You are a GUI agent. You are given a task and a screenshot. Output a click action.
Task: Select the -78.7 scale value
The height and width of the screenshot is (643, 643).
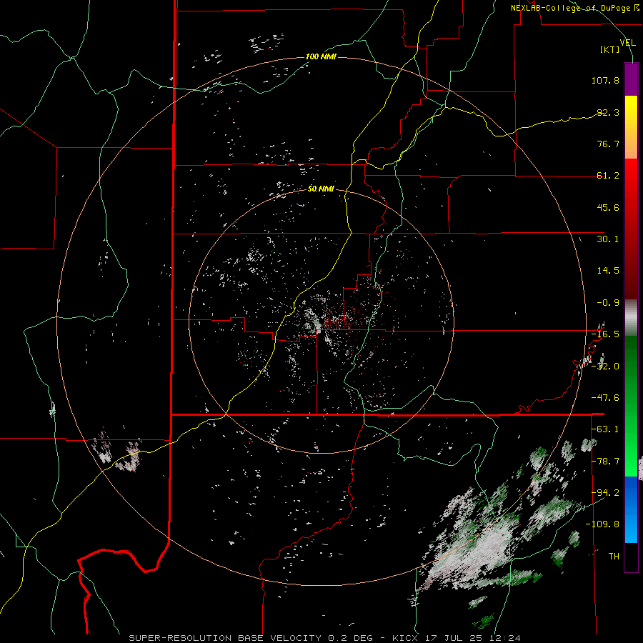coord(605,462)
